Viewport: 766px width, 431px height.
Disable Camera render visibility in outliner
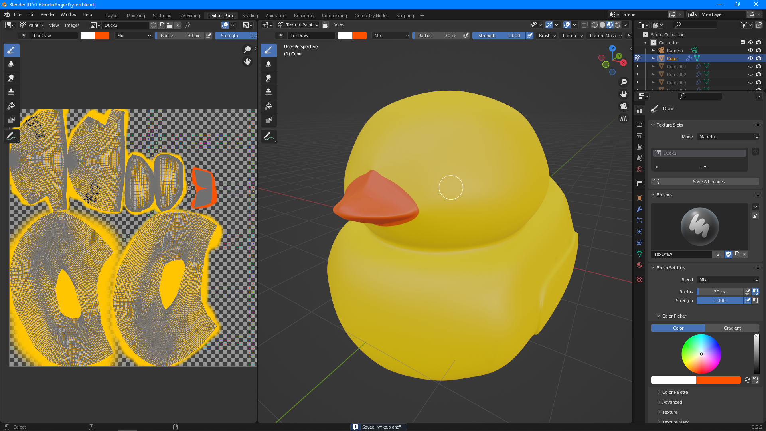click(x=758, y=50)
